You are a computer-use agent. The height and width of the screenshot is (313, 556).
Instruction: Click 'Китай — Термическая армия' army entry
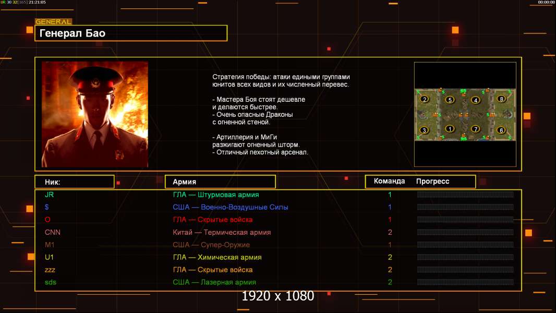click(222, 232)
